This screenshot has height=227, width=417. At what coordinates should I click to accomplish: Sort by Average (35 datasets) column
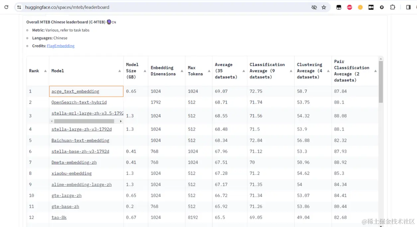[x=244, y=71]
